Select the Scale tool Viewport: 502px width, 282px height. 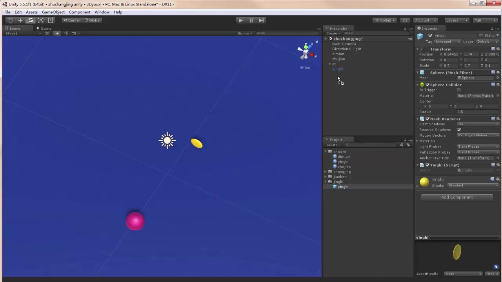[40, 20]
